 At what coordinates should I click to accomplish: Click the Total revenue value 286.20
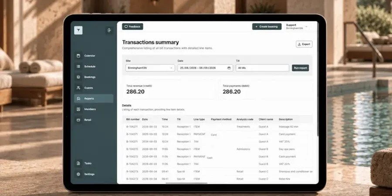pos(135,92)
